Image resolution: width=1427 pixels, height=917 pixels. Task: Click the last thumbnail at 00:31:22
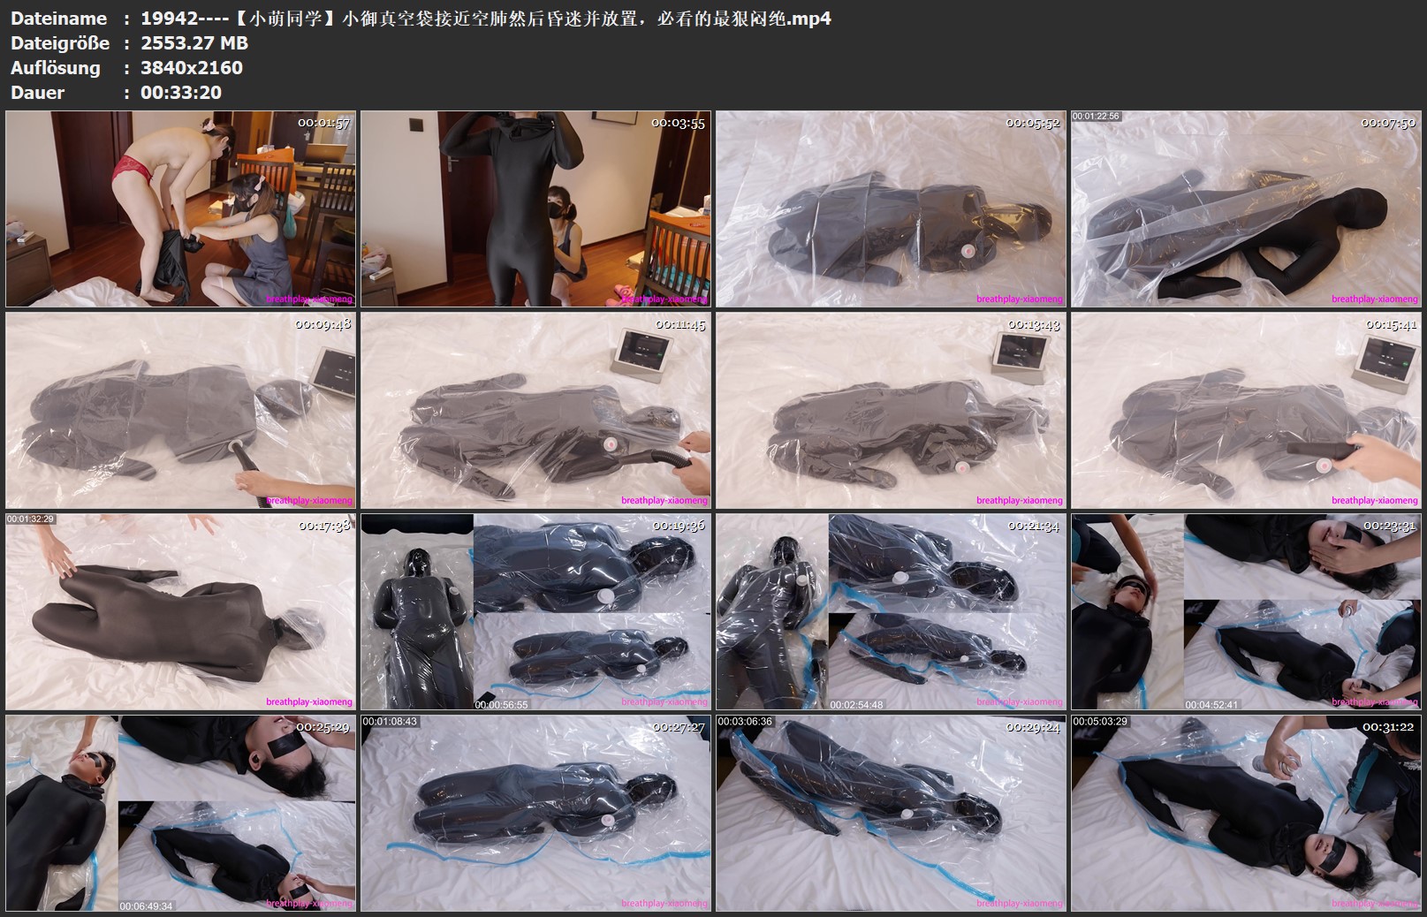tap(1246, 813)
